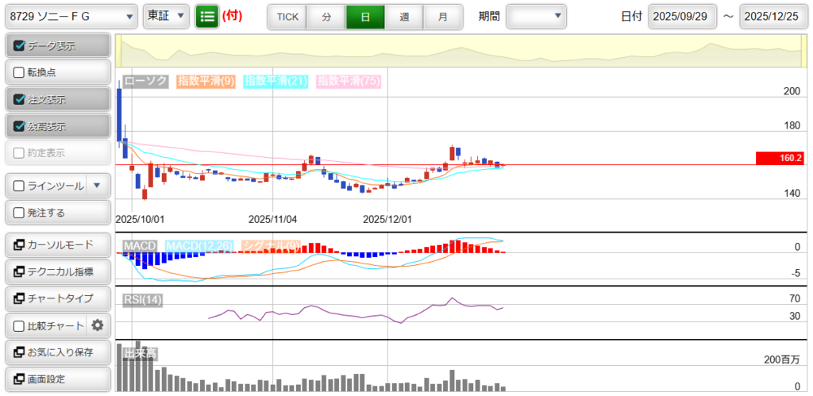This screenshot has height=396, width=813.
Task: Open カーソルモード popup window
Action: (x=57, y=244)
